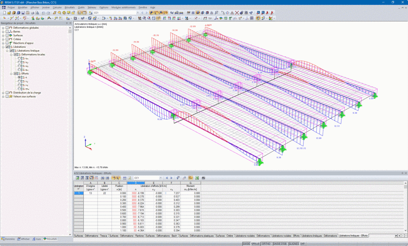Click previous arrow beside table CC1 combo
408x246 pixels.
tap(167, 178)
